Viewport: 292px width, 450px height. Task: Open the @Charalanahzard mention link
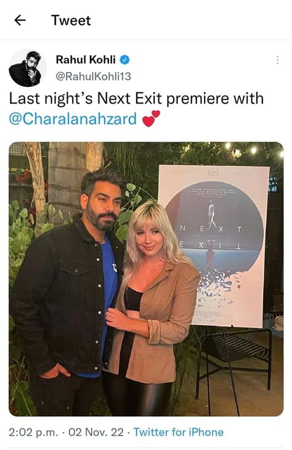click(73, 119)
